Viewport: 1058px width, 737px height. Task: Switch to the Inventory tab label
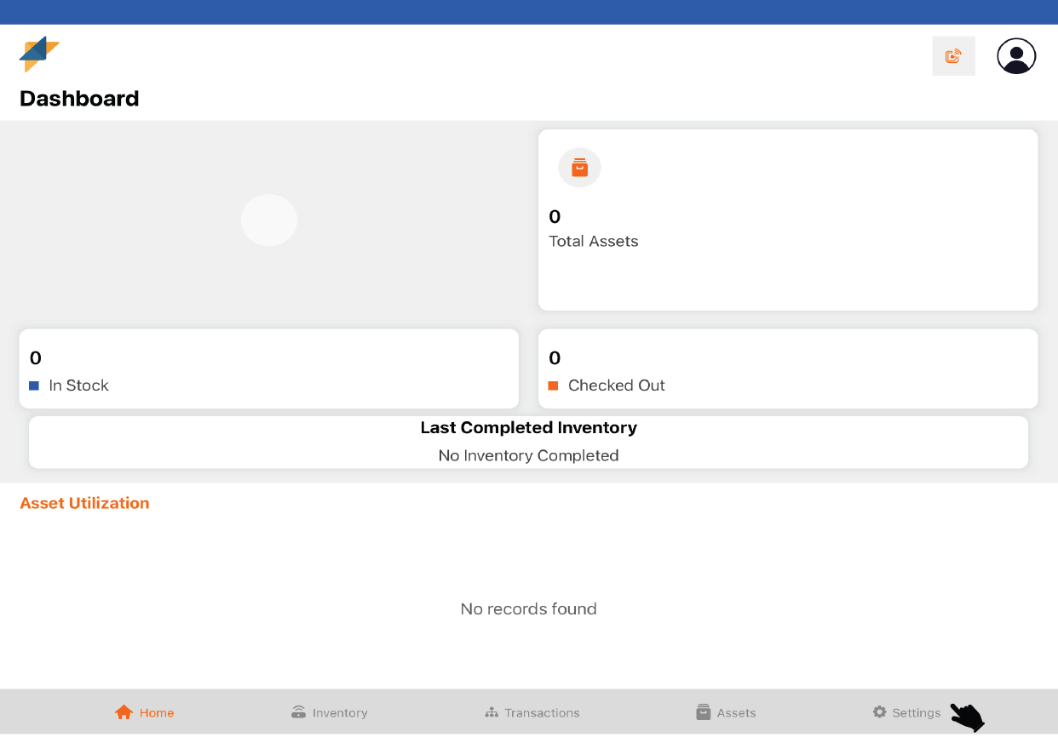[340, 713]
